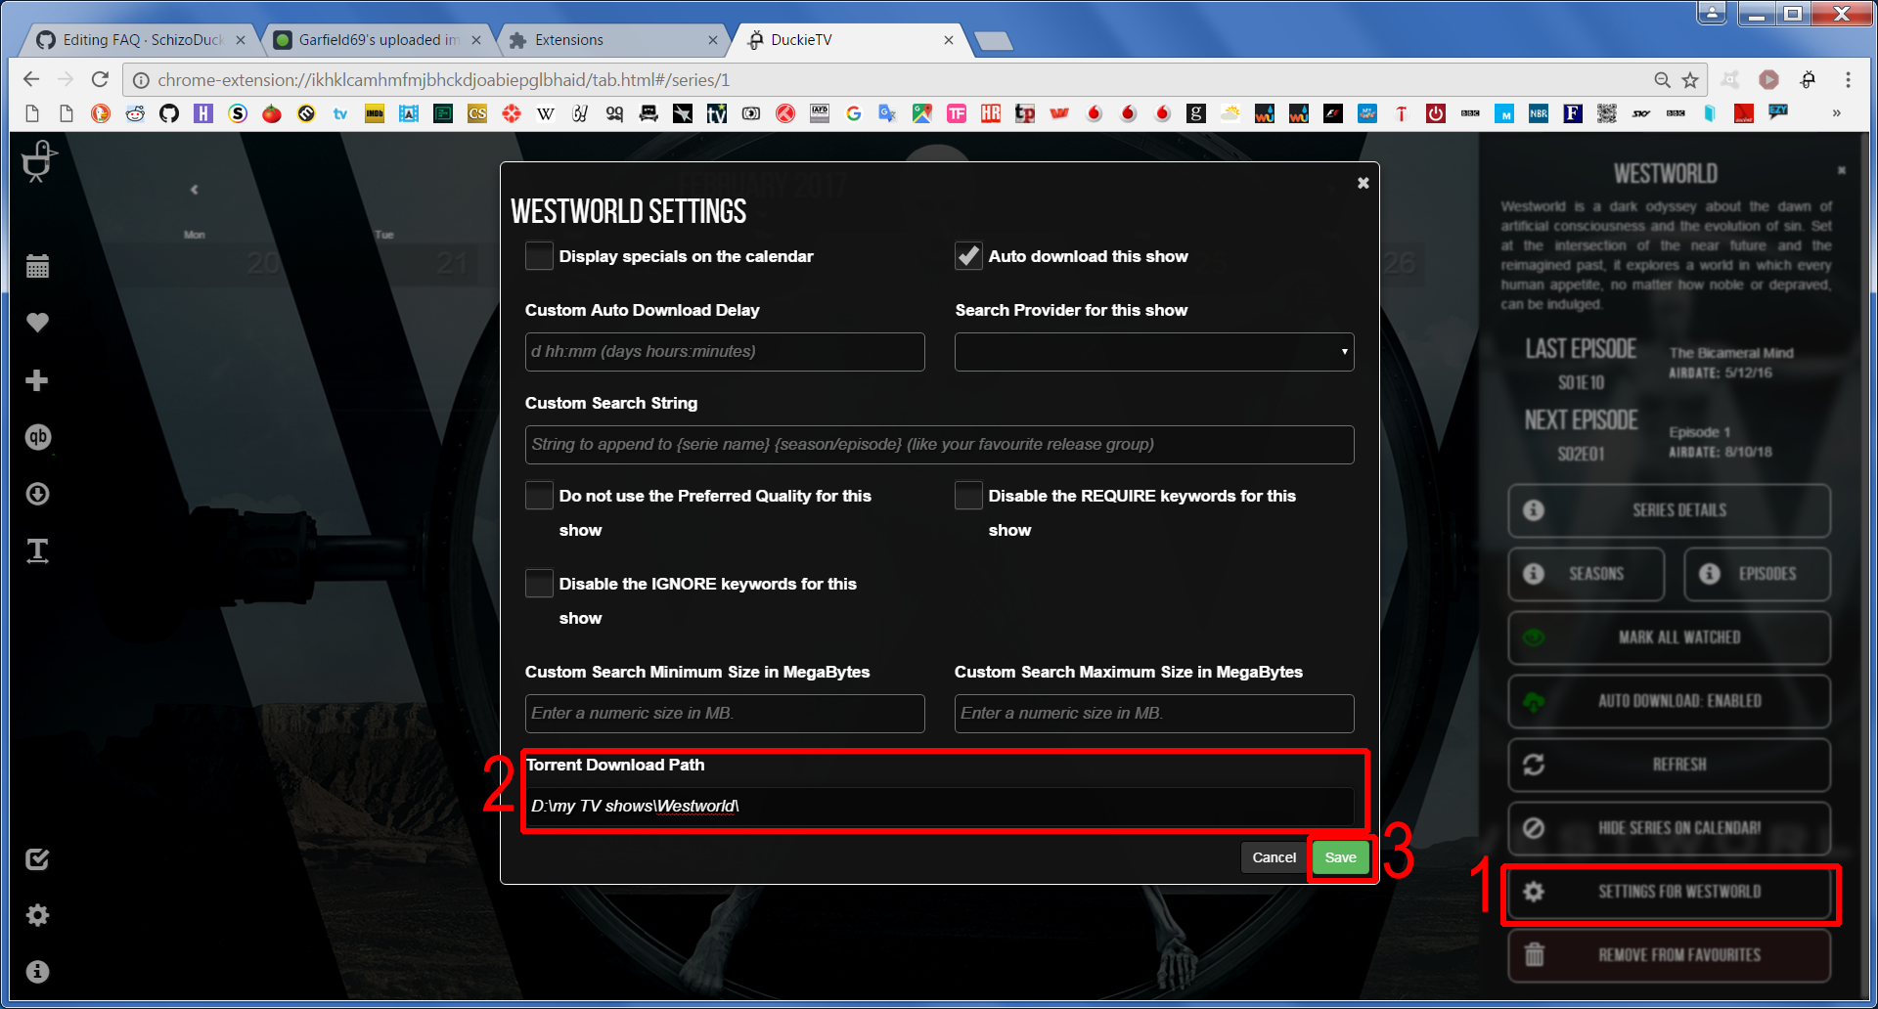Open the Reddit bookmark icon
Viewport: 1878px width, 1009px height.
[135, 113]
